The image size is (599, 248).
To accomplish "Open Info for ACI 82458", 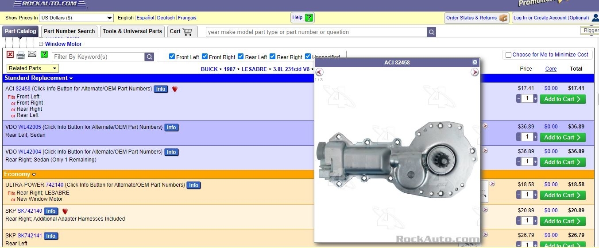I will 161,89.
